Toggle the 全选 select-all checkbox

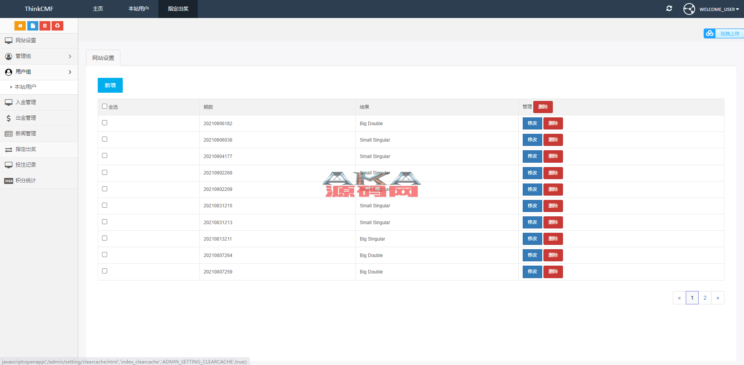pyautogui.click(x=104, y=106)
